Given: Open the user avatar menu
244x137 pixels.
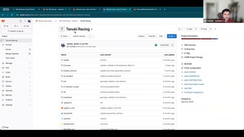Looking at the screenshot, I should [x=29, y=21].
